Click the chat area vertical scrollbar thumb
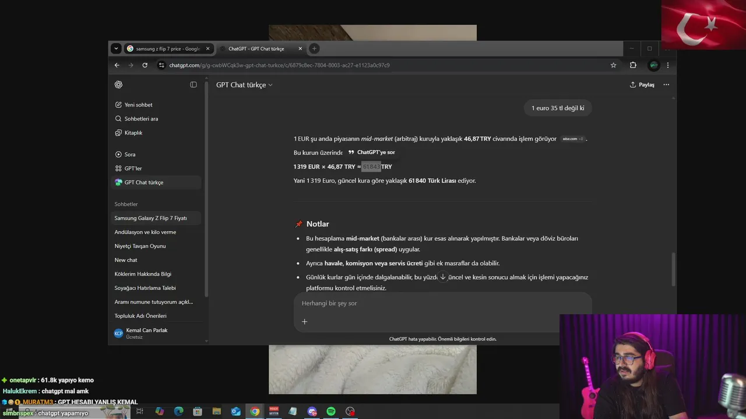The image size is (746, 419). click(674, 269)
